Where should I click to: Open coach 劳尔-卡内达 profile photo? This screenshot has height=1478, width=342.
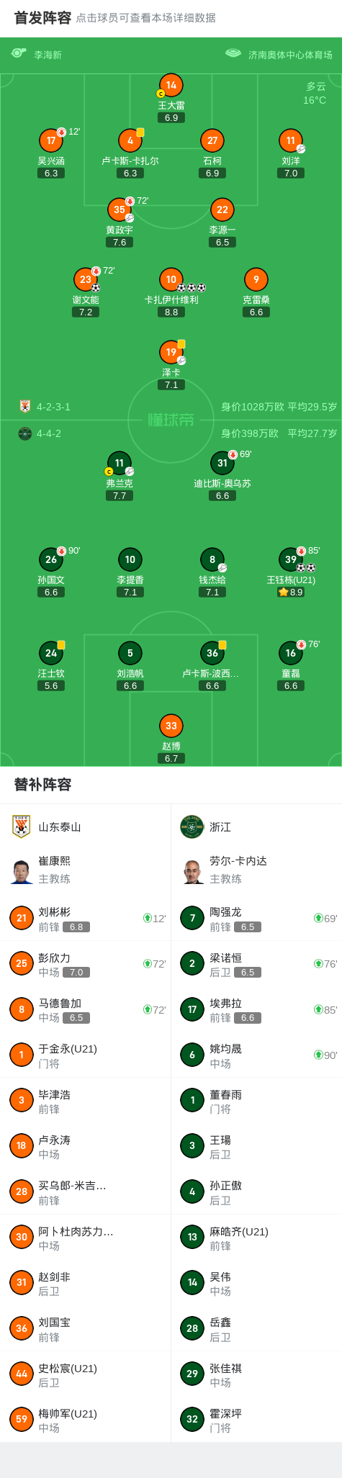coord(193,870)
